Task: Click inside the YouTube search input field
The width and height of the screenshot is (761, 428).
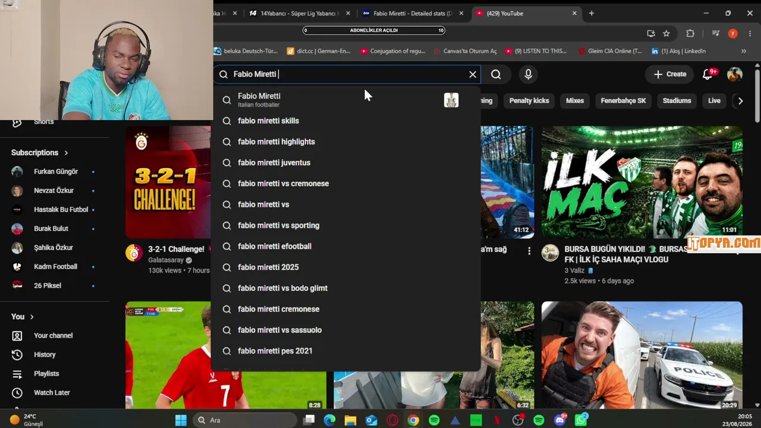Action: 348,74
